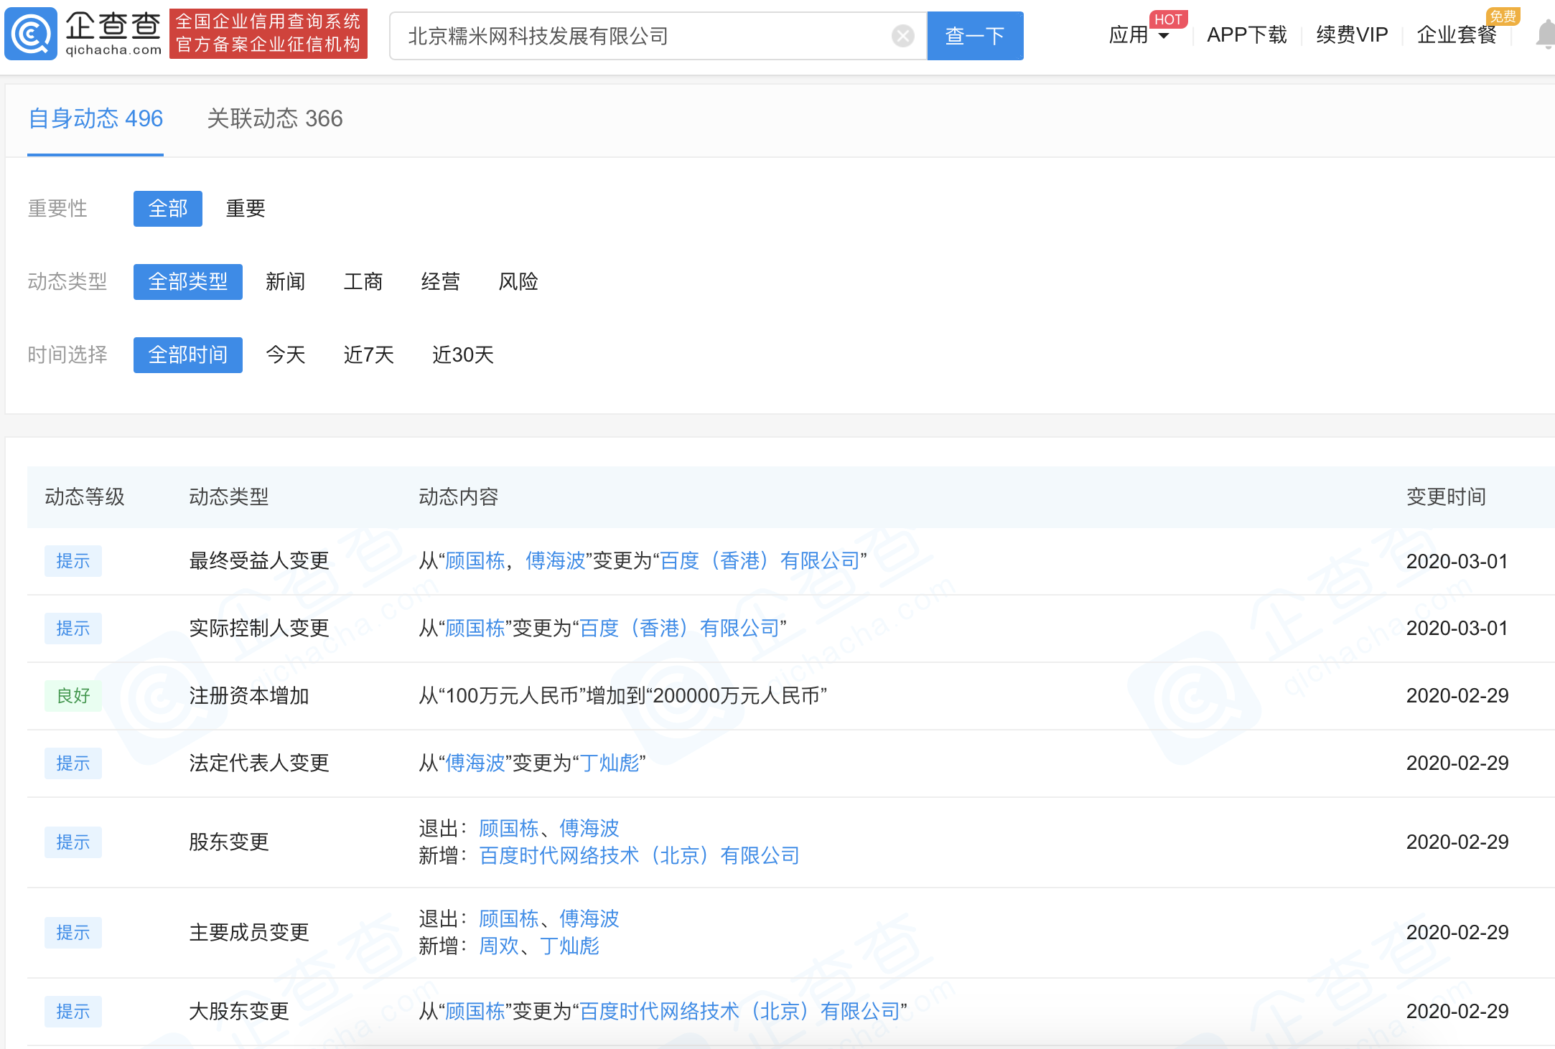Switch to the 关联动态 366 tab
The height and width of the screenshot is (1049, 1555).
point(274,119)
